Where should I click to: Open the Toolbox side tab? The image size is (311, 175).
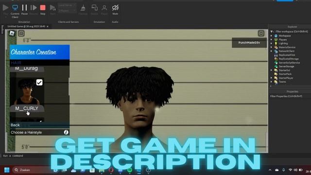click(x=2, y=29)
